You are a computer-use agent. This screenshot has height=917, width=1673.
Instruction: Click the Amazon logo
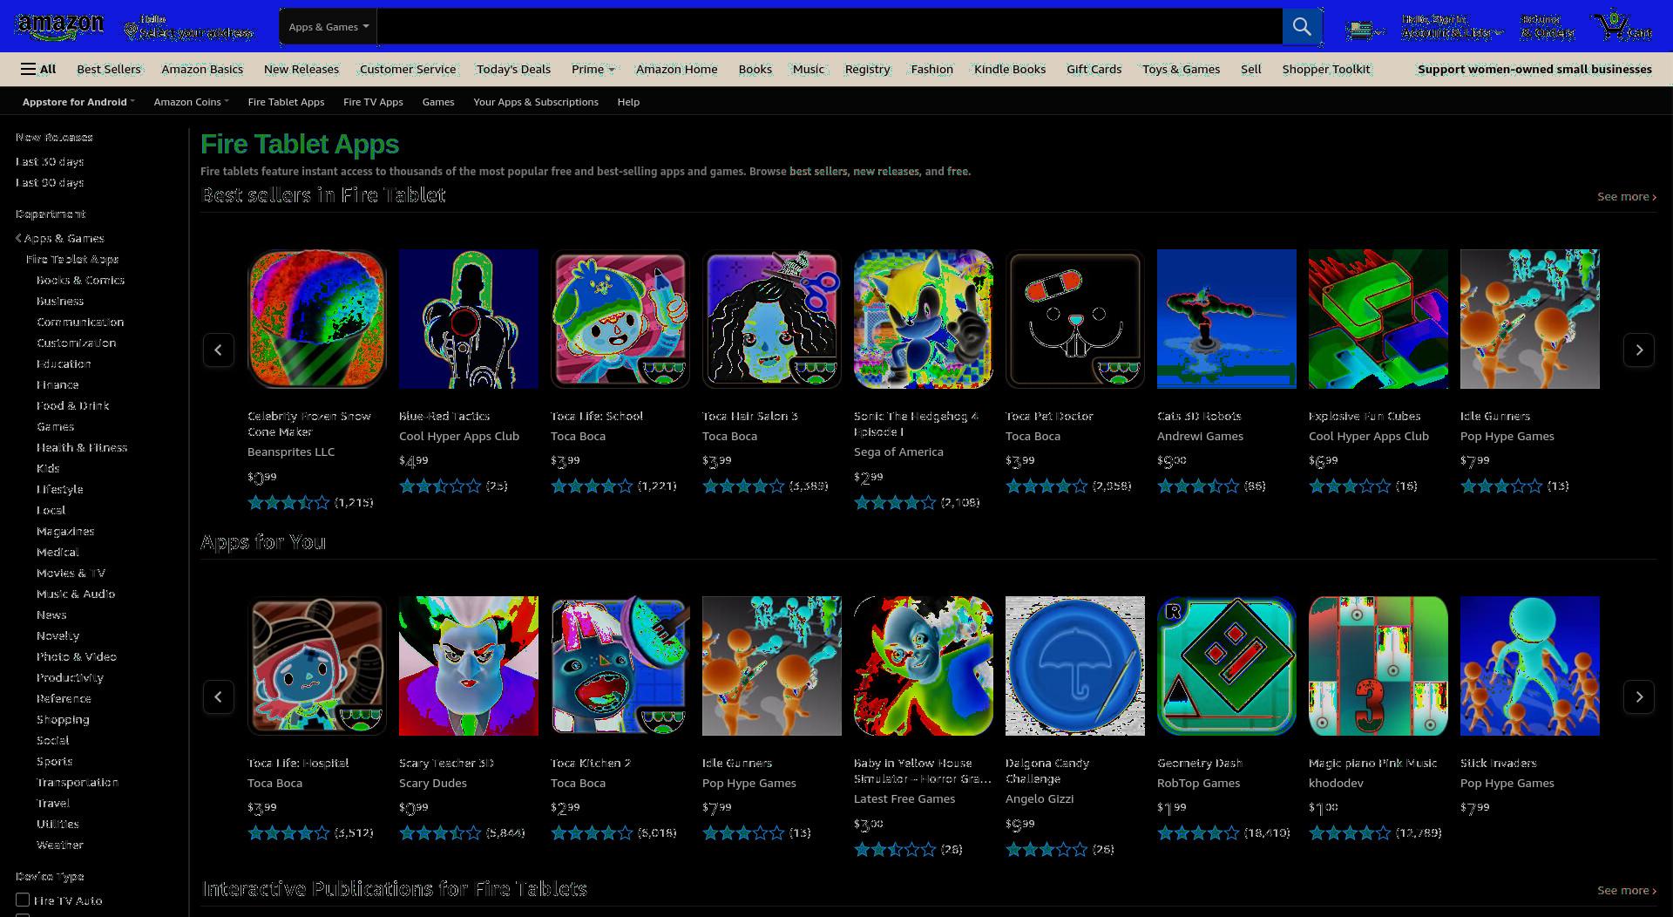coord(59,27)
